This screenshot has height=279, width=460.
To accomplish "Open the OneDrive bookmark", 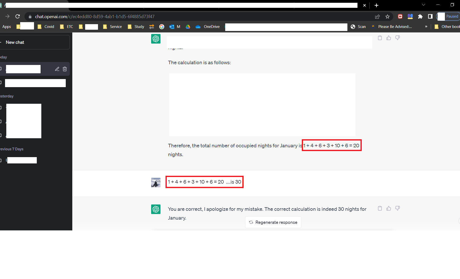I will tap(208, 27).
